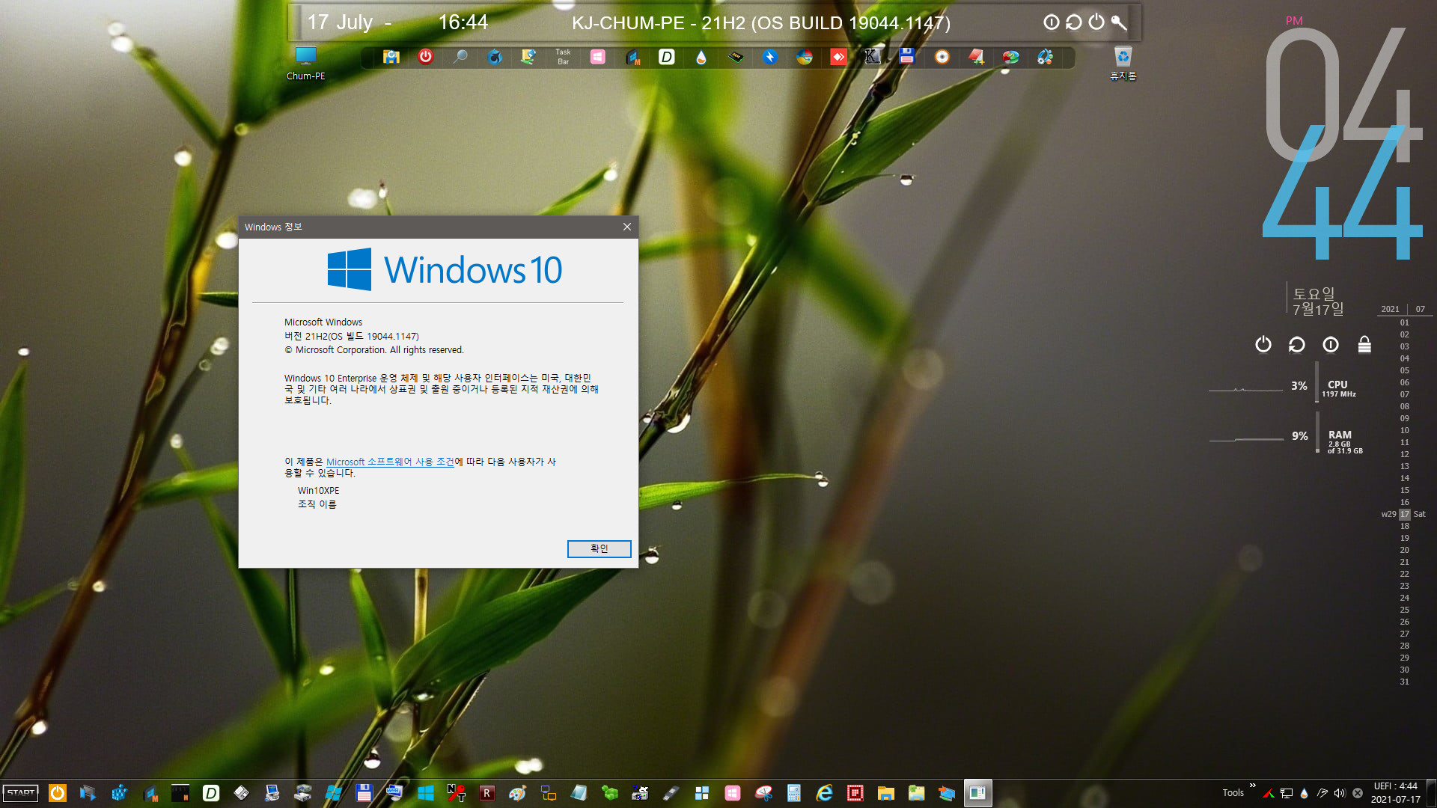Viewport: 1437px width, 808px height.
Task: Launch the white D icon in top dock
Action: (x=666, y=57)
